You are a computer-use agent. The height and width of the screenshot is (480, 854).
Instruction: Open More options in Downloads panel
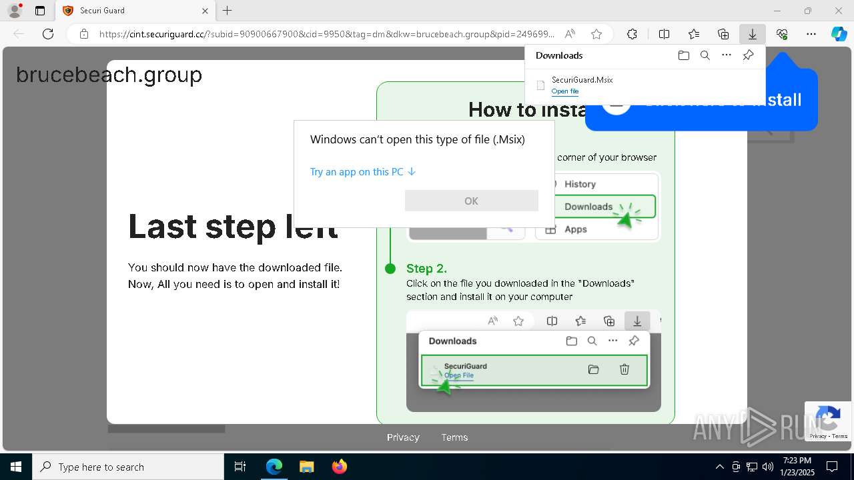pos(727,55)
